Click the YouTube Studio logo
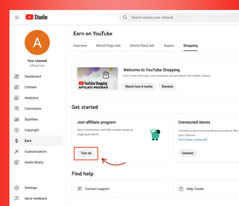 click(36, 17)
